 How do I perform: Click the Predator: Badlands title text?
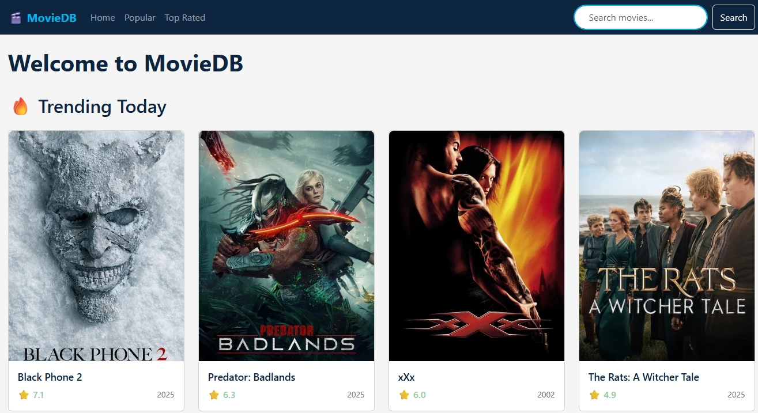pyautogui.click(x=251, y=377)
